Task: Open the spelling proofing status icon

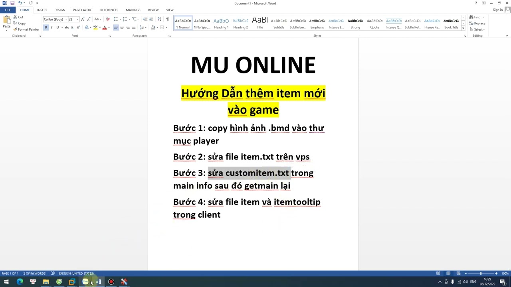Action: [52, 273]
